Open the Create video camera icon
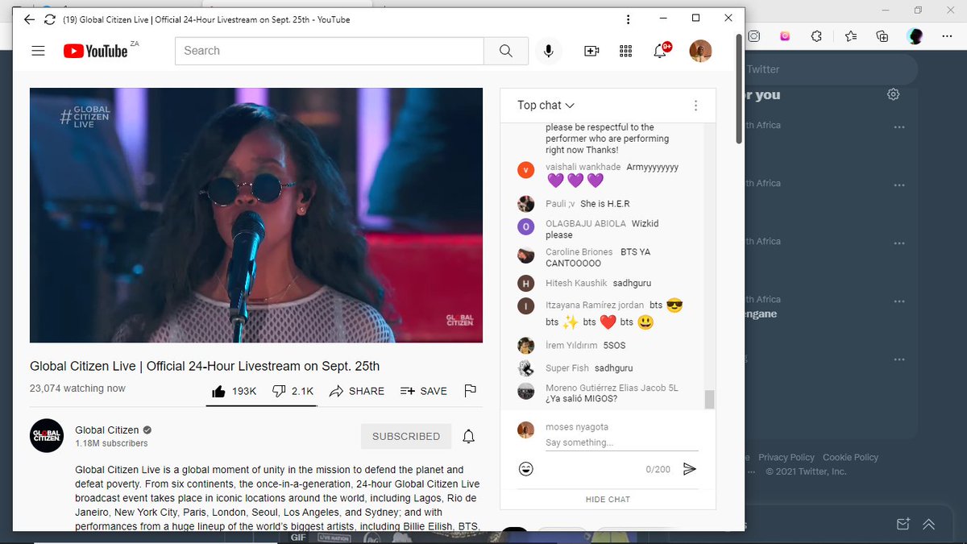 click(x=591, y=51)
